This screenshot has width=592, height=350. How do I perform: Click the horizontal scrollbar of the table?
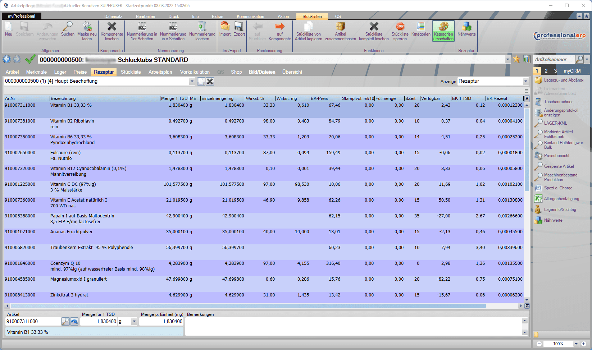pyautogui.click(x=248, y=306)
